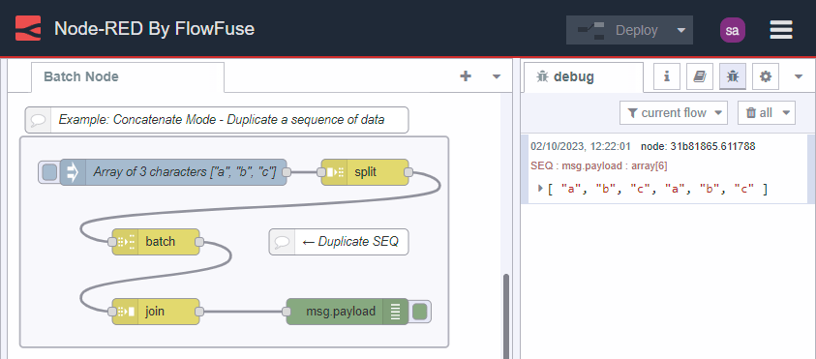Click the 'Duplicate SEQ' comment bubble icon
Image resolution: width=816 pixels, height=359 pixels.
coord(282,242)
